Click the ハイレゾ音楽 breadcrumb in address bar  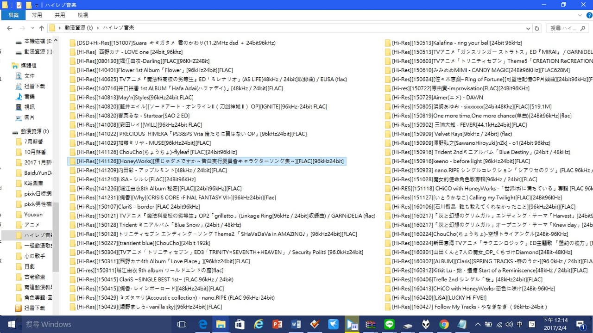[x=119, y=28]
